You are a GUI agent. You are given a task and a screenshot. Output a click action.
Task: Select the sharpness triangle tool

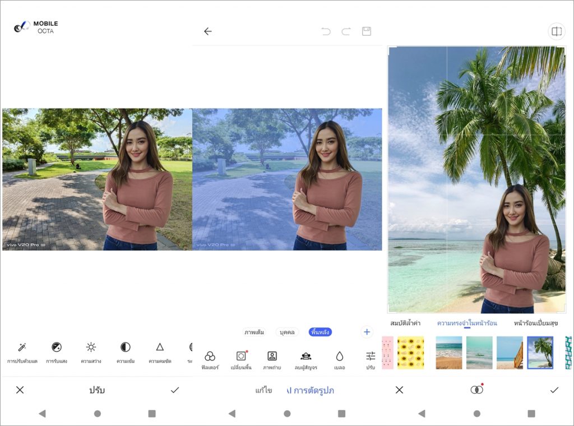[x=160, y=348]
